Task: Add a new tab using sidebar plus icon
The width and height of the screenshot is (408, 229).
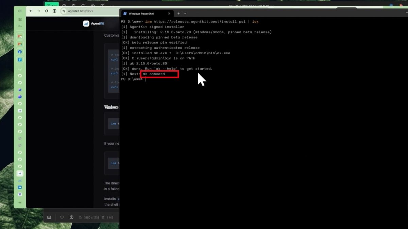Action: [20, 203]
